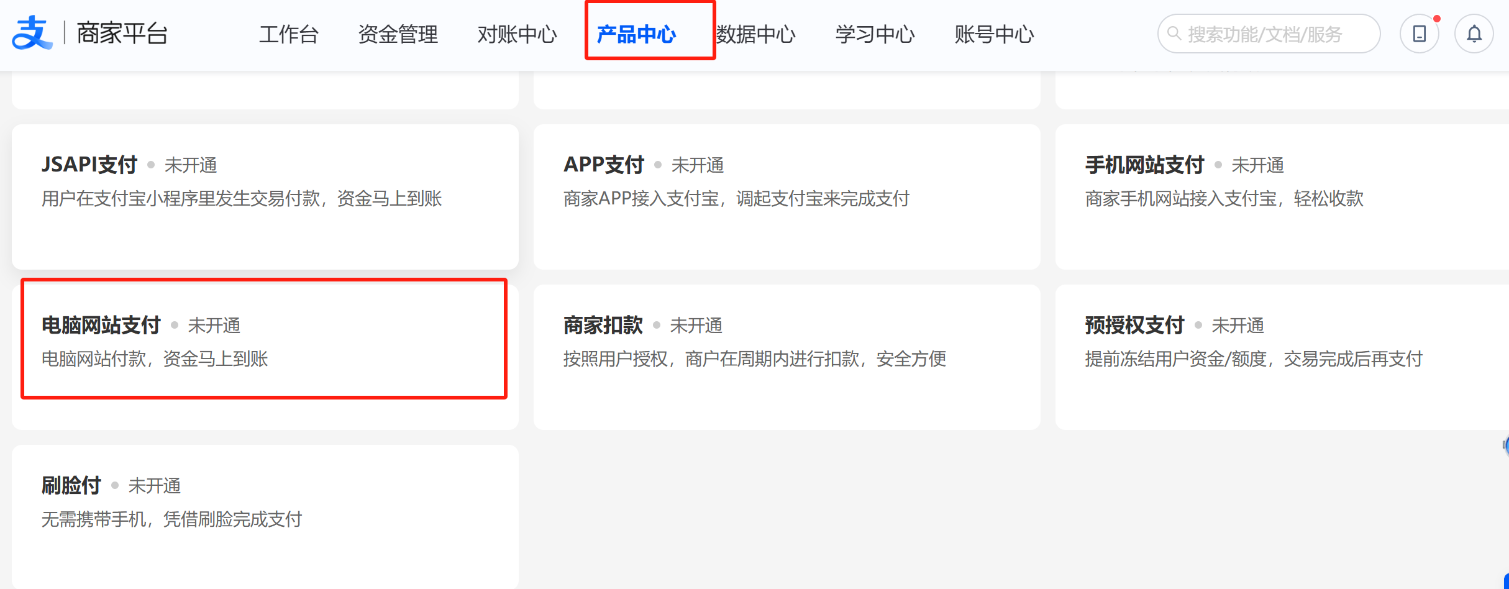Click the search magnifier icon
The height and width of the screenshot is (589, 1509).
click(1174, 34)
